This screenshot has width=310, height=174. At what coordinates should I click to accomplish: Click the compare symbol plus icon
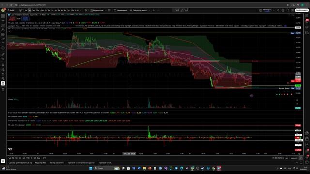(x=20, y=10)
